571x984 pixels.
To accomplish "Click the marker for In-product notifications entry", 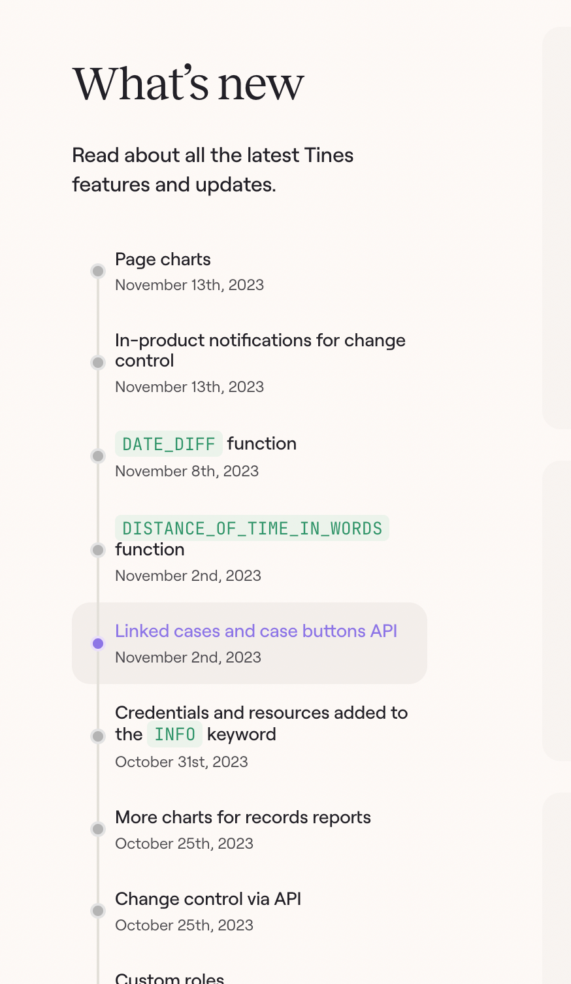I will pos(98,363).
